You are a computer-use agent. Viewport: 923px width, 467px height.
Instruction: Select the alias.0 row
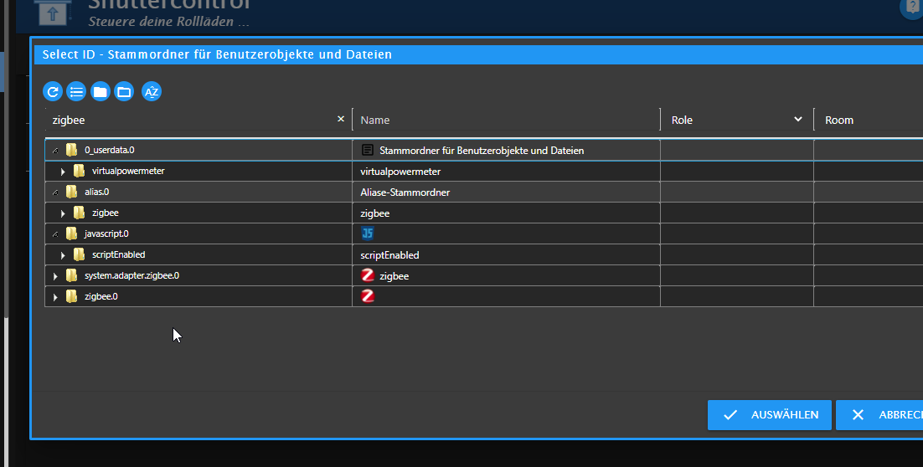484,192
